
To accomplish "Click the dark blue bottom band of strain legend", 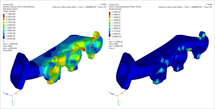I will 110,35.
